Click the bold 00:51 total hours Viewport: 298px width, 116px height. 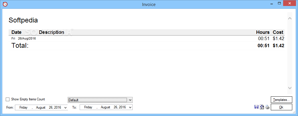pos(263,46)
